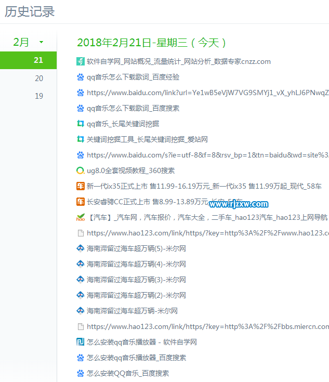Select day 20 in the date sidebar
This screenshot has height=382, width=329.
point(39,78)
